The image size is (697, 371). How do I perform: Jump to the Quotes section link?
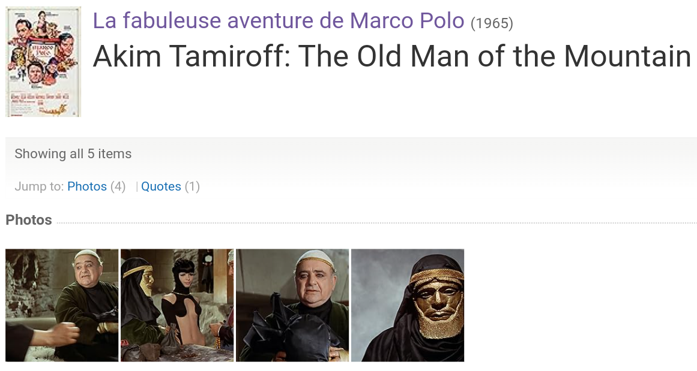[161, 186]
